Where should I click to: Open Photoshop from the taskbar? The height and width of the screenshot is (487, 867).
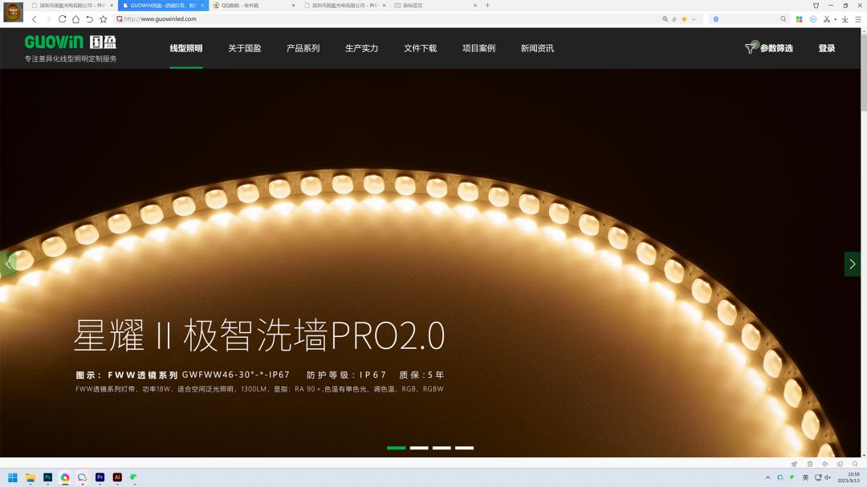pos(47,477)
